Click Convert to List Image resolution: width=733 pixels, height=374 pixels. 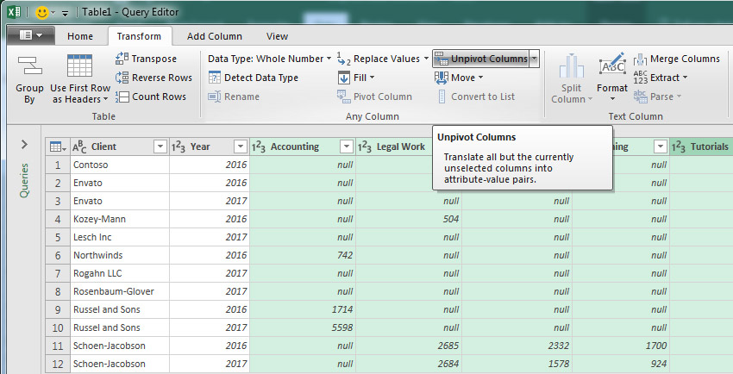[x=476, y=97]
